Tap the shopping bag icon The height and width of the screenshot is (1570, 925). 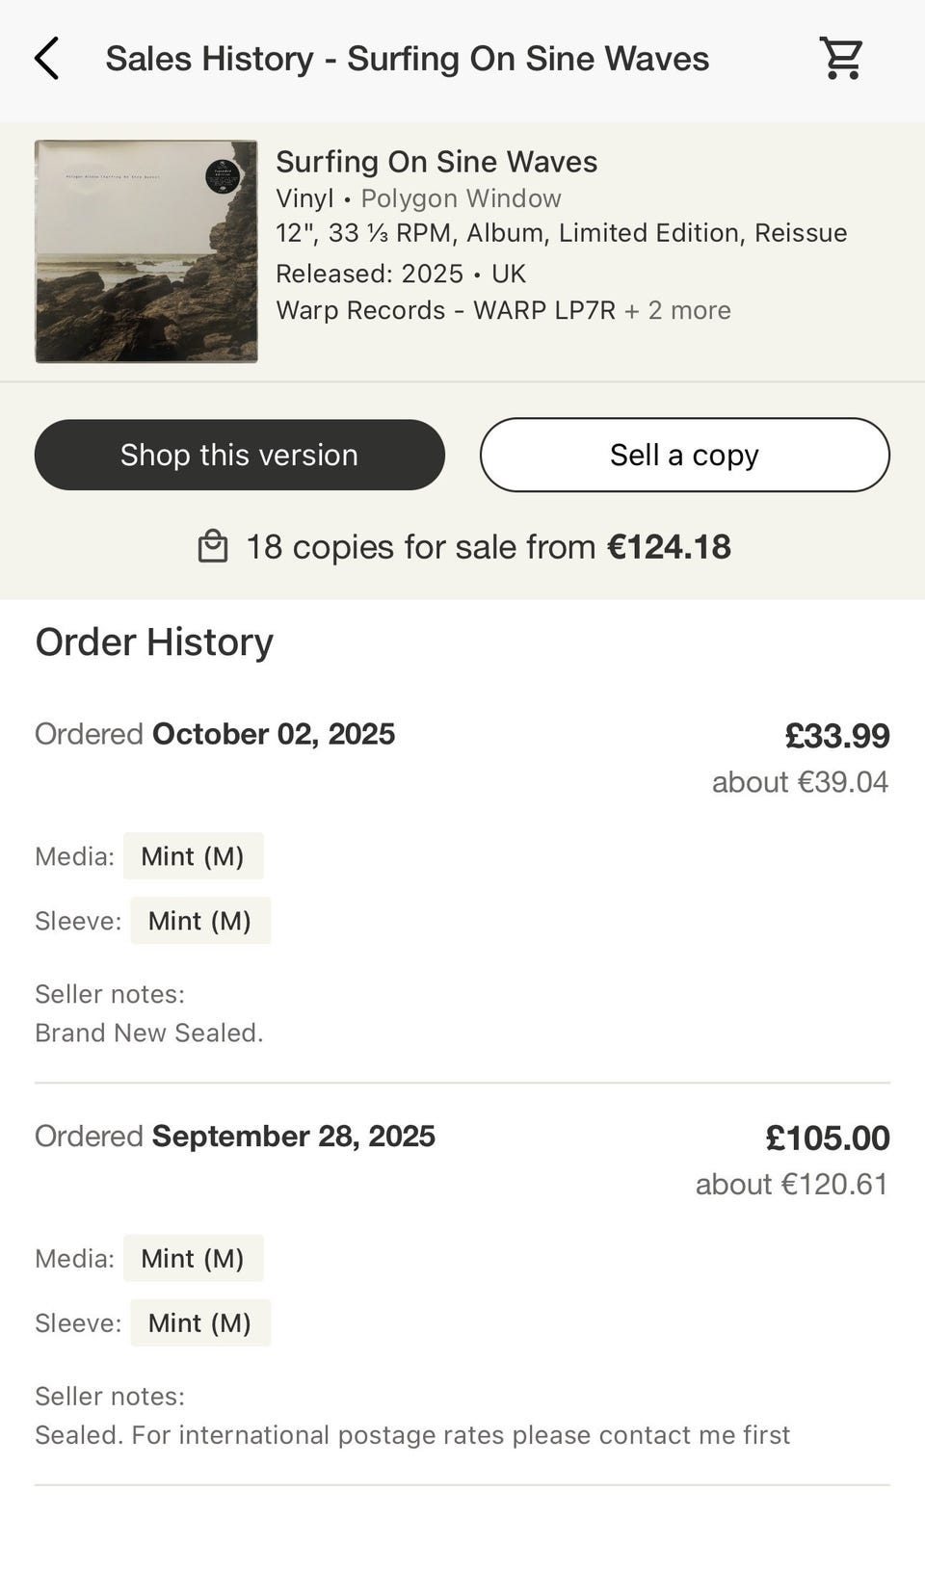(x=212, y=547)
